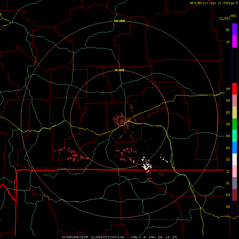Click the Hydrometeor Classification KBLX caption
The height and width of the screenshot is (239, 239).
[x=119, y=237]
